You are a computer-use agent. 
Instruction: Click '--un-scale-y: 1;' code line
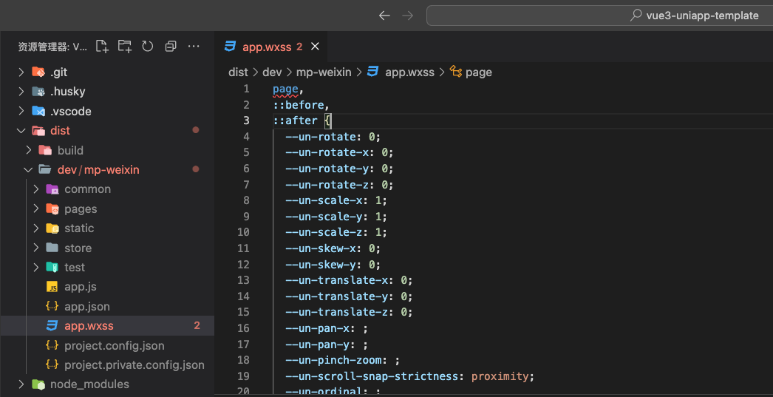coord(336,217)
